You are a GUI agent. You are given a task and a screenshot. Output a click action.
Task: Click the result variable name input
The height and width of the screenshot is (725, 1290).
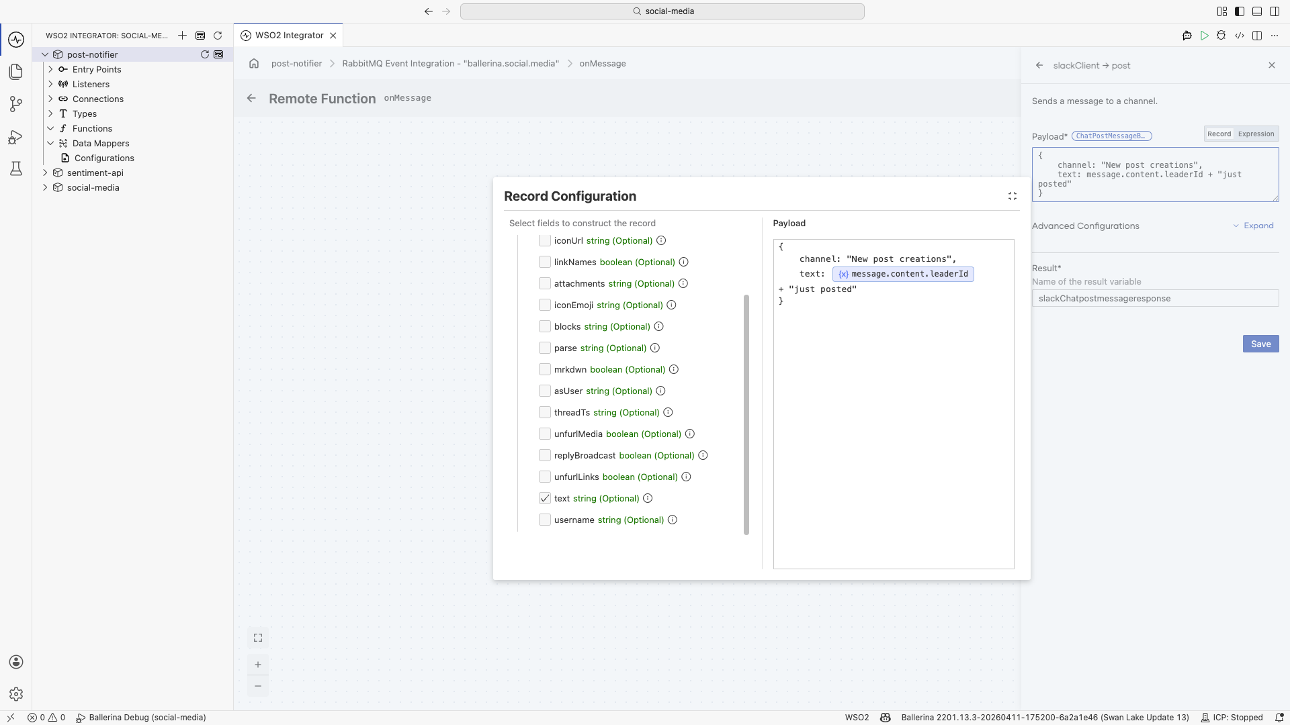coord(1155,298)
